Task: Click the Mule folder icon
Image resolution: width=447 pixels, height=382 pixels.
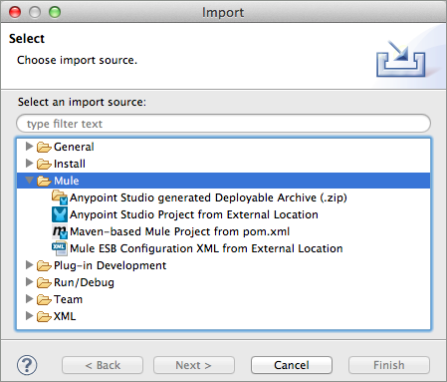Action: [x=44, y=181]
